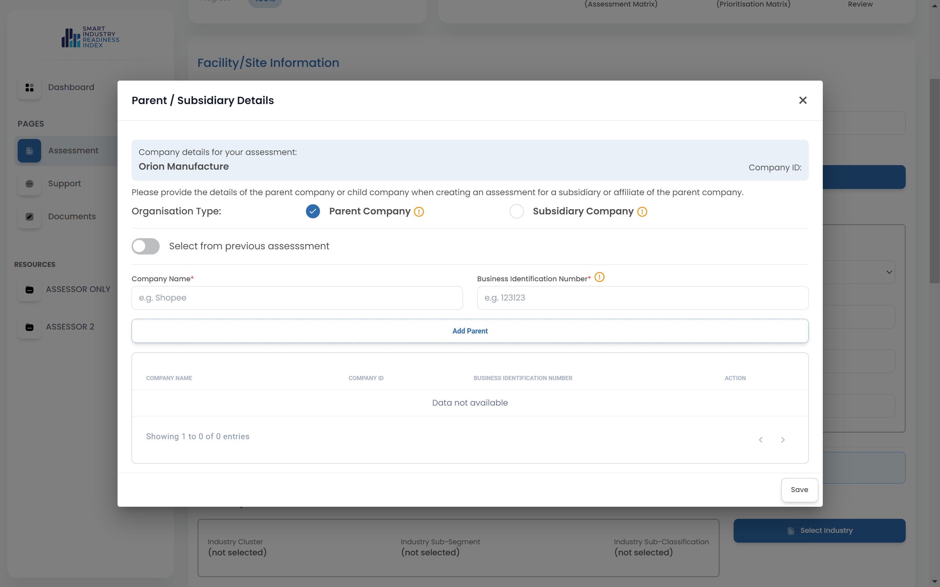
Task: Close the Parent / Subsidiary Details dialog
Action: (803, 100)
